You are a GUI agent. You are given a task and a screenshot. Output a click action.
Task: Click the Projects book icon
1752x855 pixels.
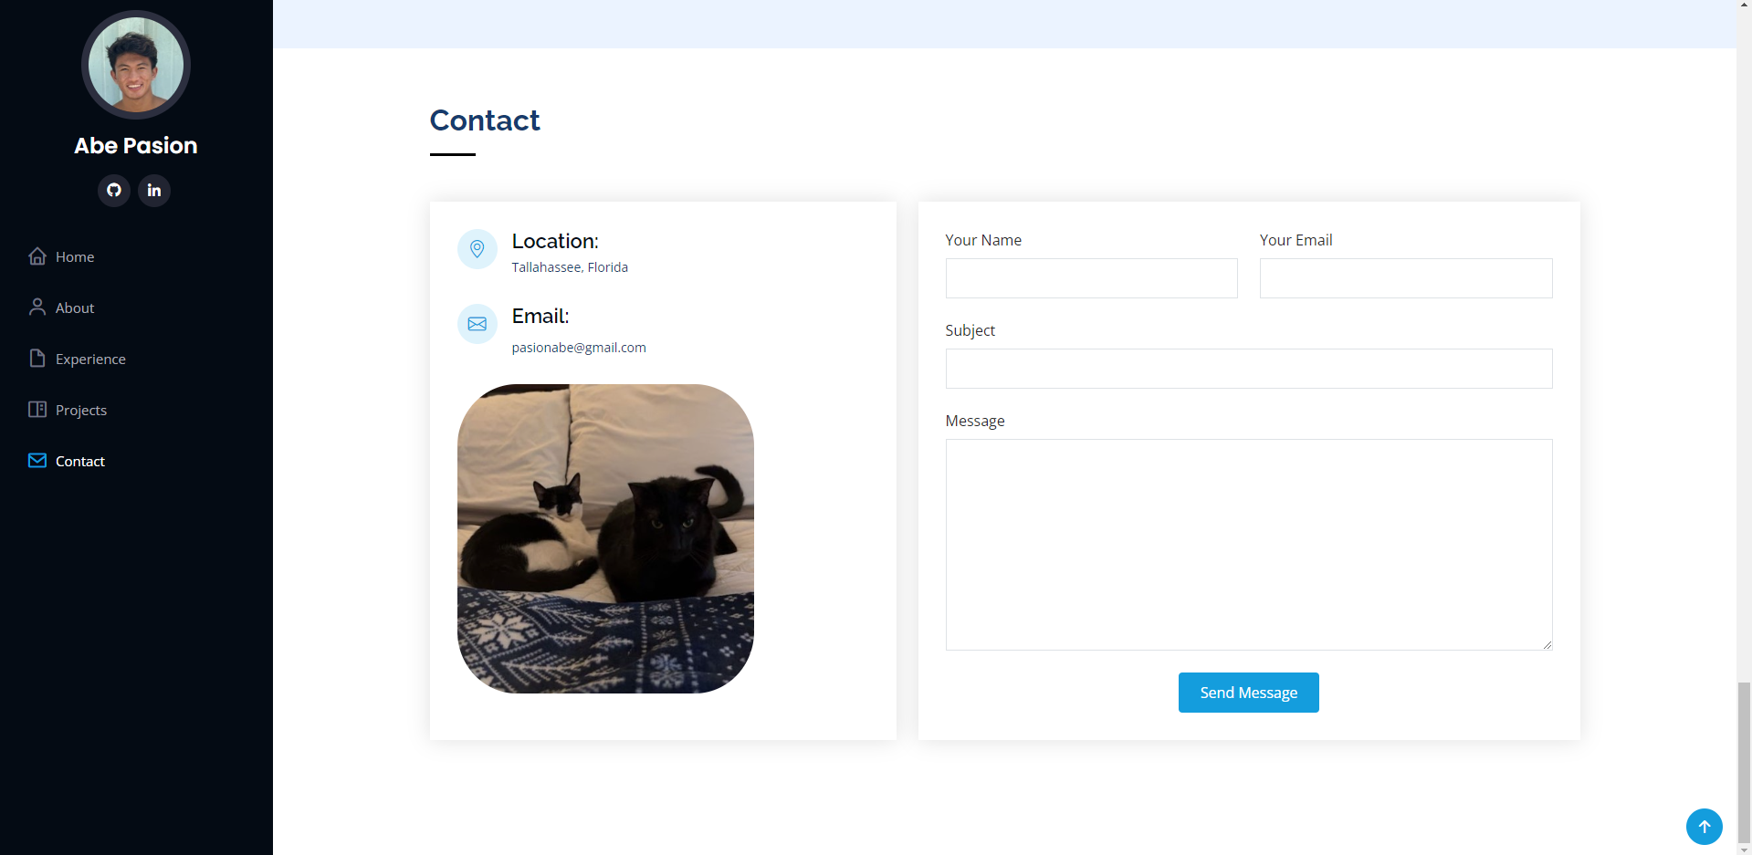point(37,410)
